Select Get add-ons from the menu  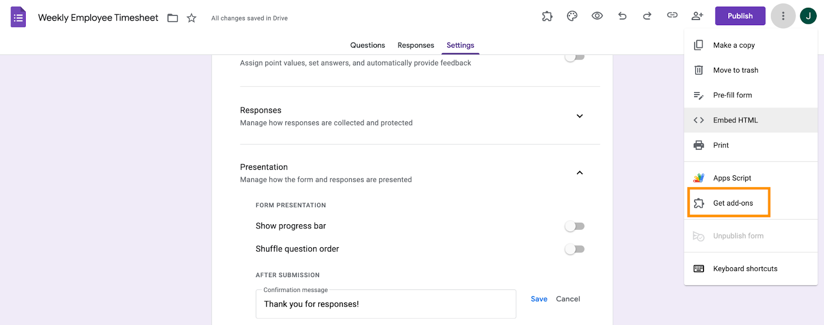pyautogui.click(x=733, y=203)
